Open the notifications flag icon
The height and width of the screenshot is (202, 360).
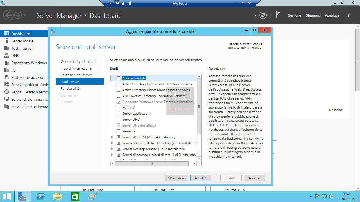coord(278,15)
